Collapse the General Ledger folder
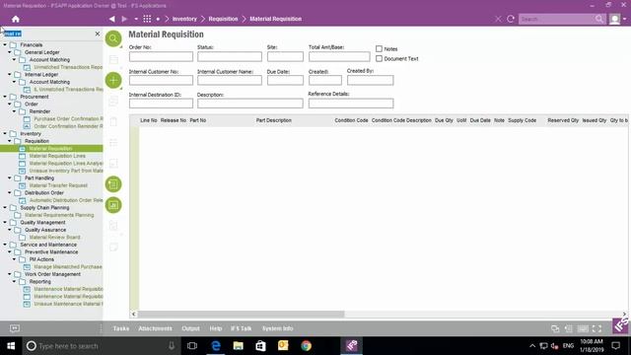Viewport: 631px width, 355px height. 10,52
